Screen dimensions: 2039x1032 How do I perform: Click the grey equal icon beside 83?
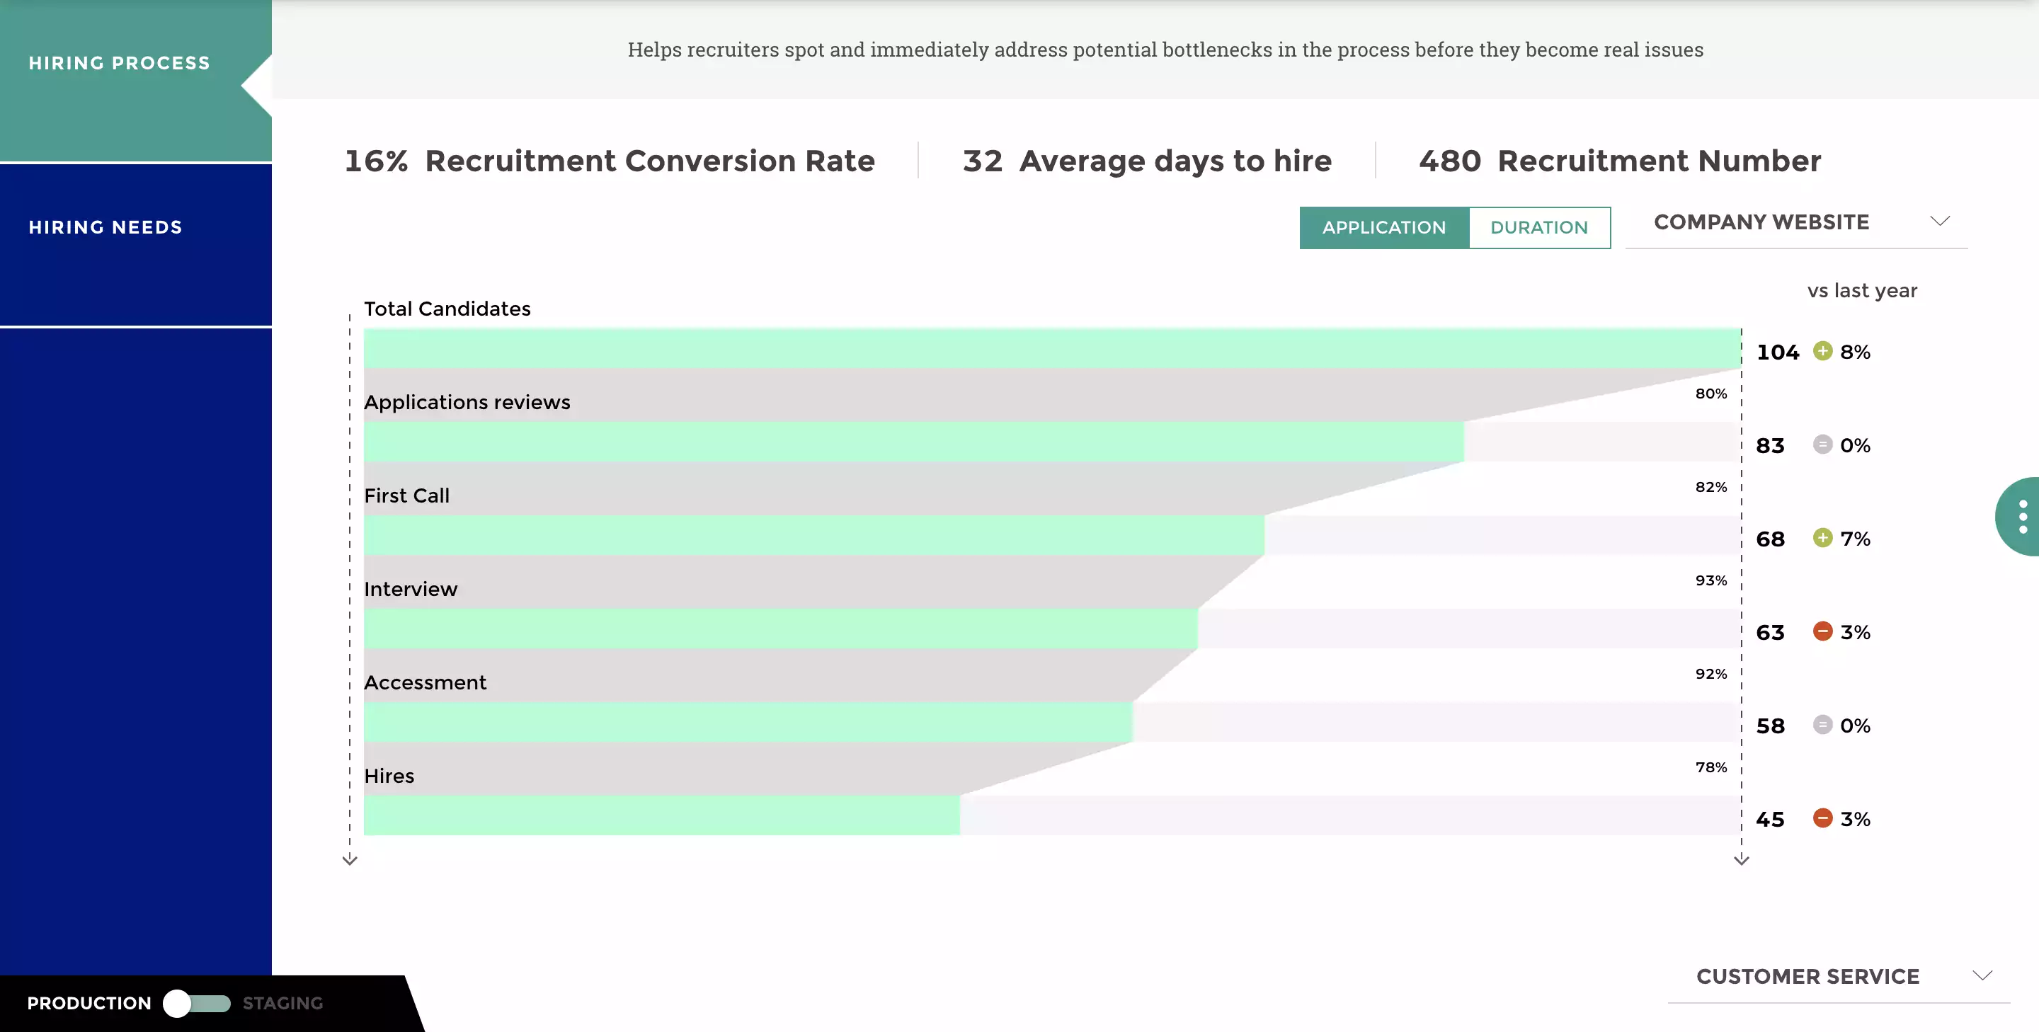coord(1822,444)
